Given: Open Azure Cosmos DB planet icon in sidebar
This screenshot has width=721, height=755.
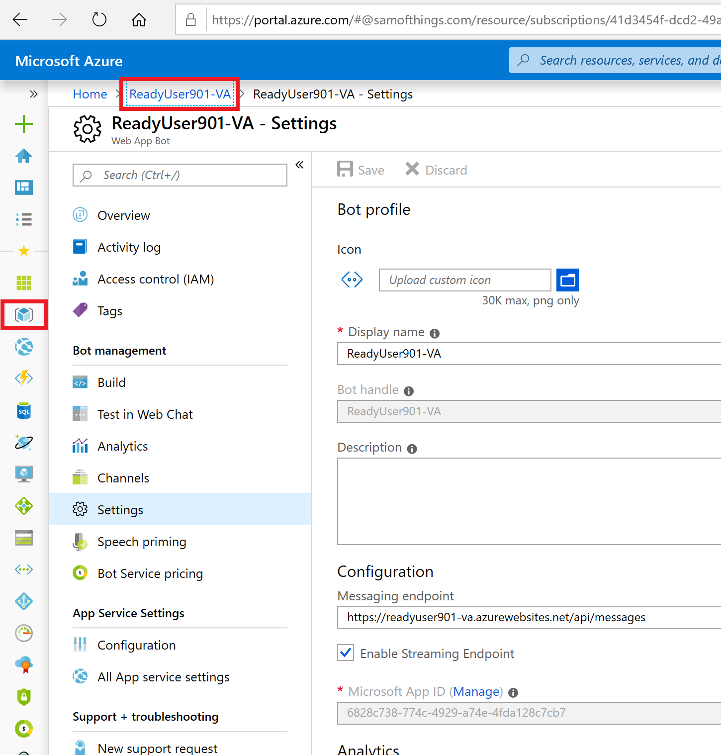Looking at the screenshot, I should click(x=24, y=442).
